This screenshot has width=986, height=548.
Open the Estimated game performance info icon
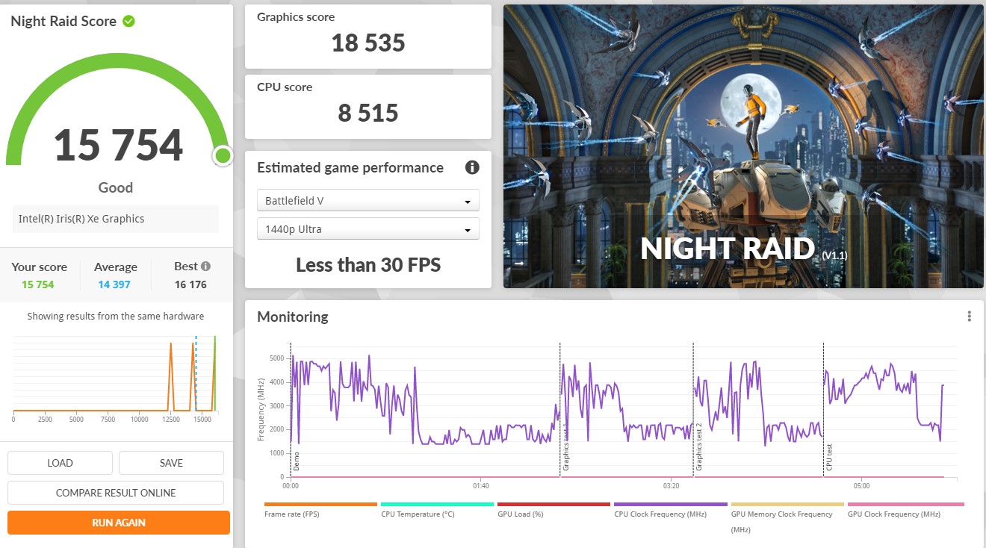[472, 167]
